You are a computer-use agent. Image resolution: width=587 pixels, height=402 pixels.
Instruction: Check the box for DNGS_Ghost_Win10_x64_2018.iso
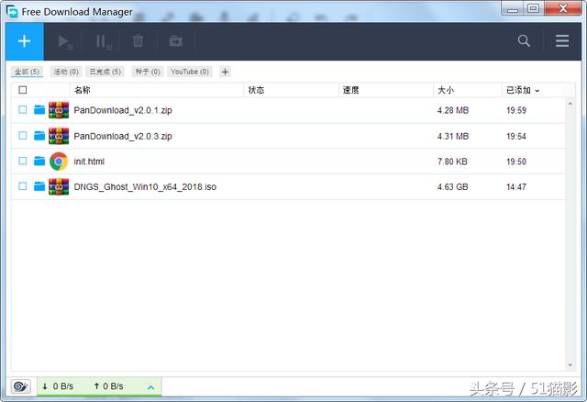(x=23, y=186)
